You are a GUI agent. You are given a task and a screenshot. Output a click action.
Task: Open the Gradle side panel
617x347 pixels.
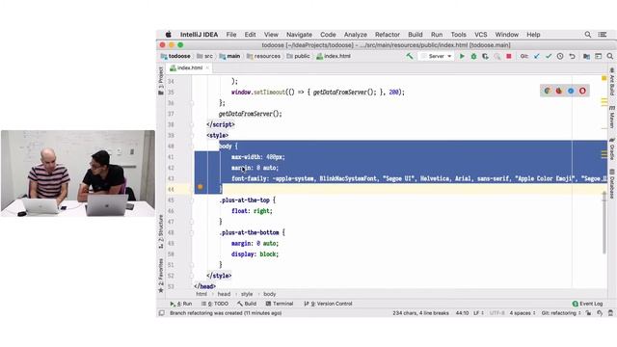tap(612, 148)
